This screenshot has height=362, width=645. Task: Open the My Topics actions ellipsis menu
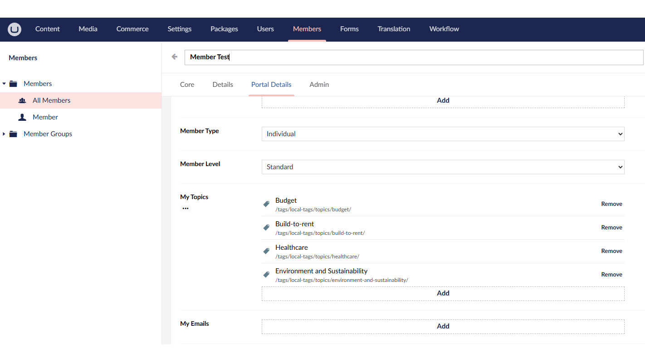click(186, 208)
